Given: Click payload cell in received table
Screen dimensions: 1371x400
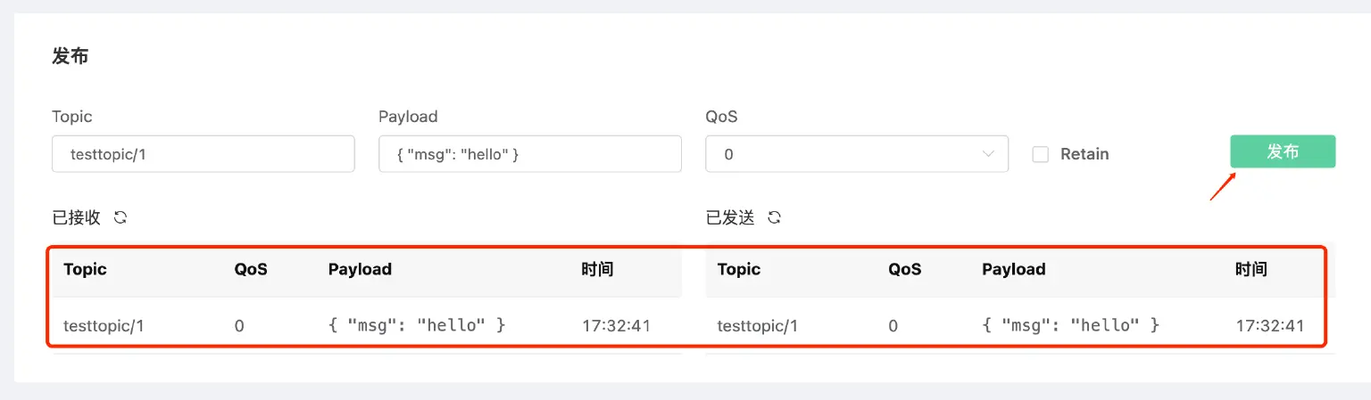Looking at the screenshot, I should [417, 325].
